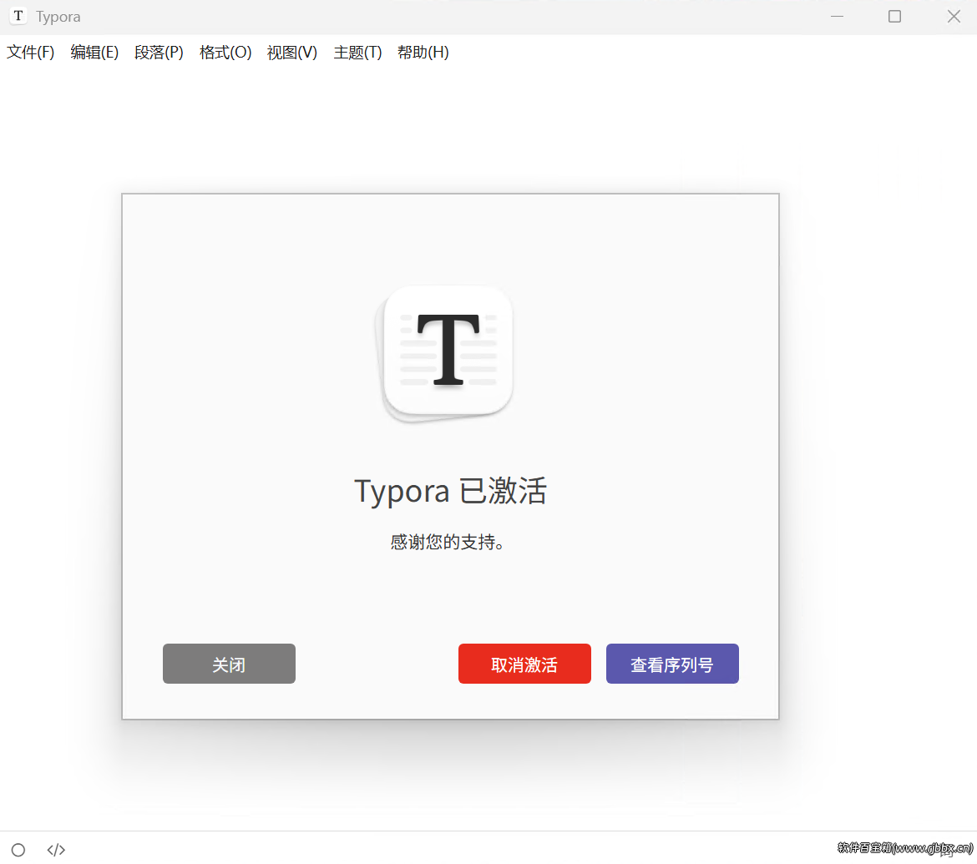Click the purple 查看序列号 button

click(672, 664)
